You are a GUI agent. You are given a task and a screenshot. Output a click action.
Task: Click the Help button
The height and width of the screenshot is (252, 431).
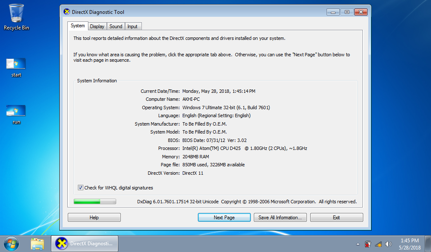click(94, 218)
